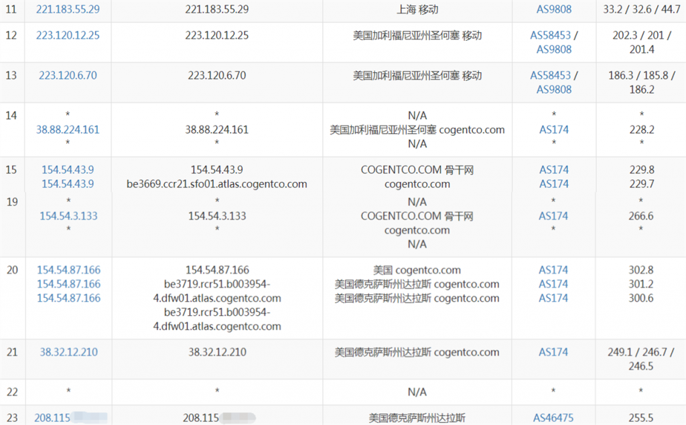The width and height of the screenshot is (686, 425).
Task: Open the blue 221.183.55.29 IP link in hop 11
Action: pyautogui.click(x=68, y=9)
